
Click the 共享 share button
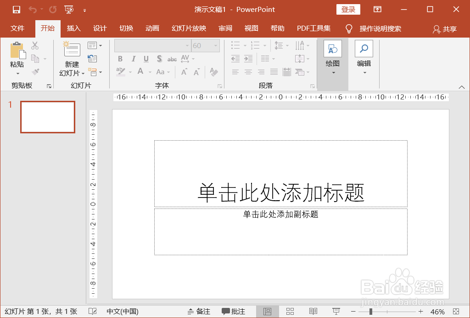(x=445, y=29)
